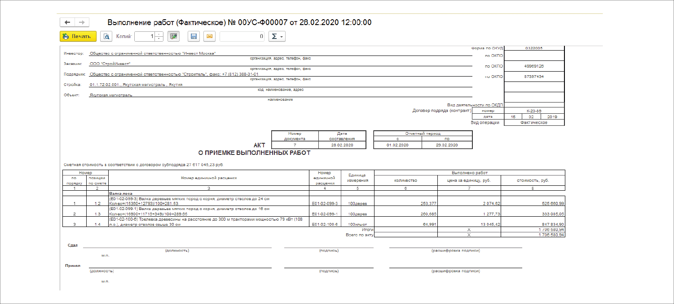Click the Печать (Print) button
This screenshot has height=304, width=674.
[x=78, y=37]
